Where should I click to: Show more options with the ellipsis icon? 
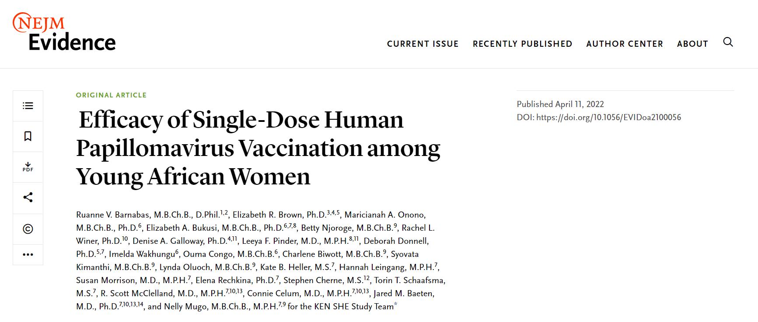coord(28,255)
